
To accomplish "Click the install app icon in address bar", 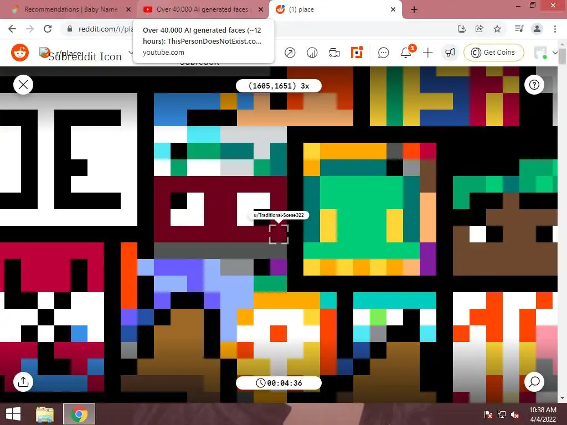I will [461, 29].
